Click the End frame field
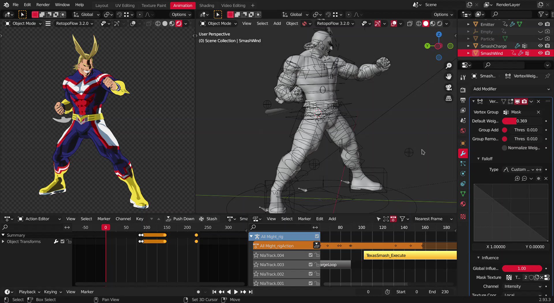This screenshot has height=303, width=554. tap(439, 292)
